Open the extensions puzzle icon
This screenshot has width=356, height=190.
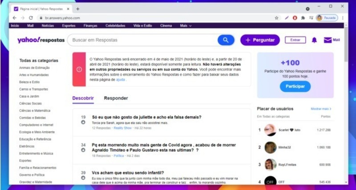303,18
